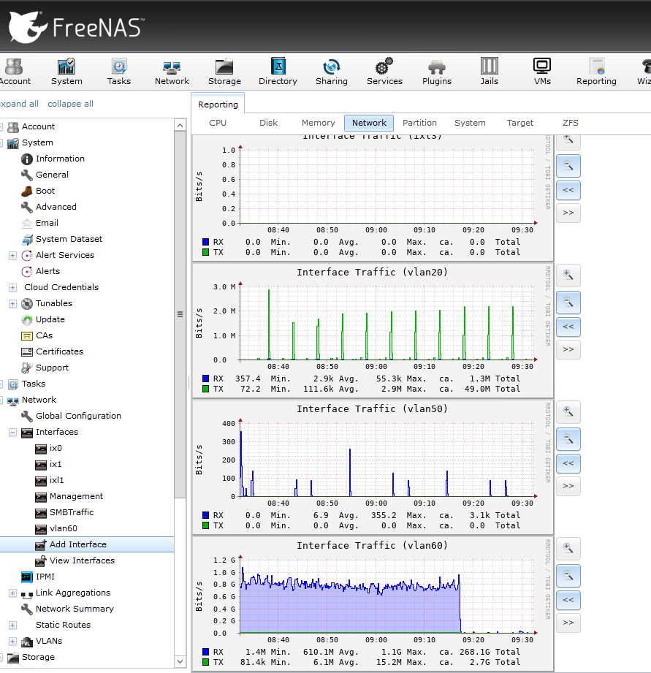Select the Network reporting tab

369,123
